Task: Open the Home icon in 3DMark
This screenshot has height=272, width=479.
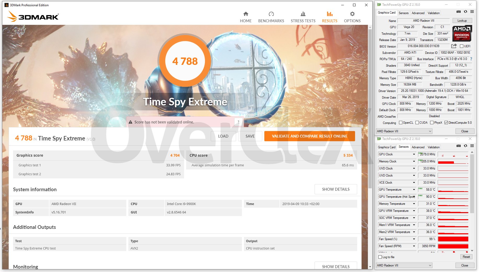Action: click(x=246, y=14)
